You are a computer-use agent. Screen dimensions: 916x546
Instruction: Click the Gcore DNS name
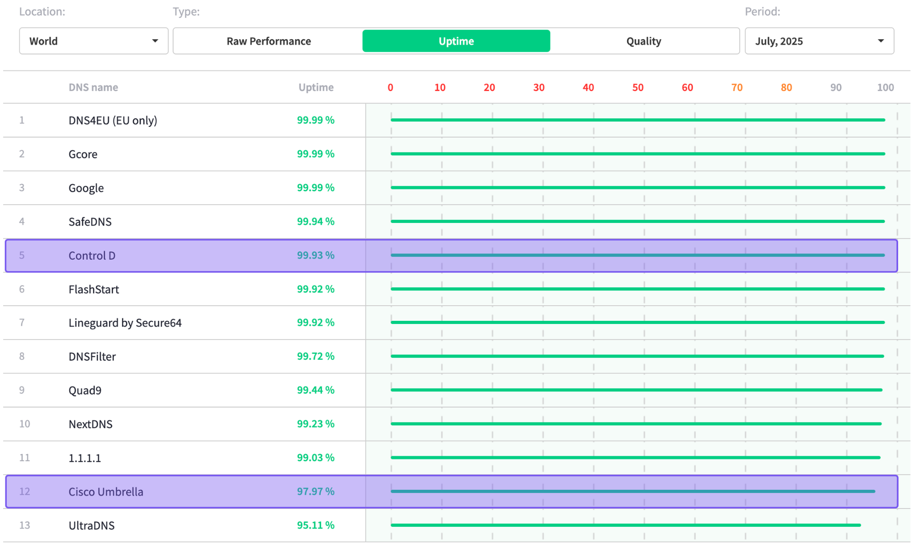coord(83,154)
